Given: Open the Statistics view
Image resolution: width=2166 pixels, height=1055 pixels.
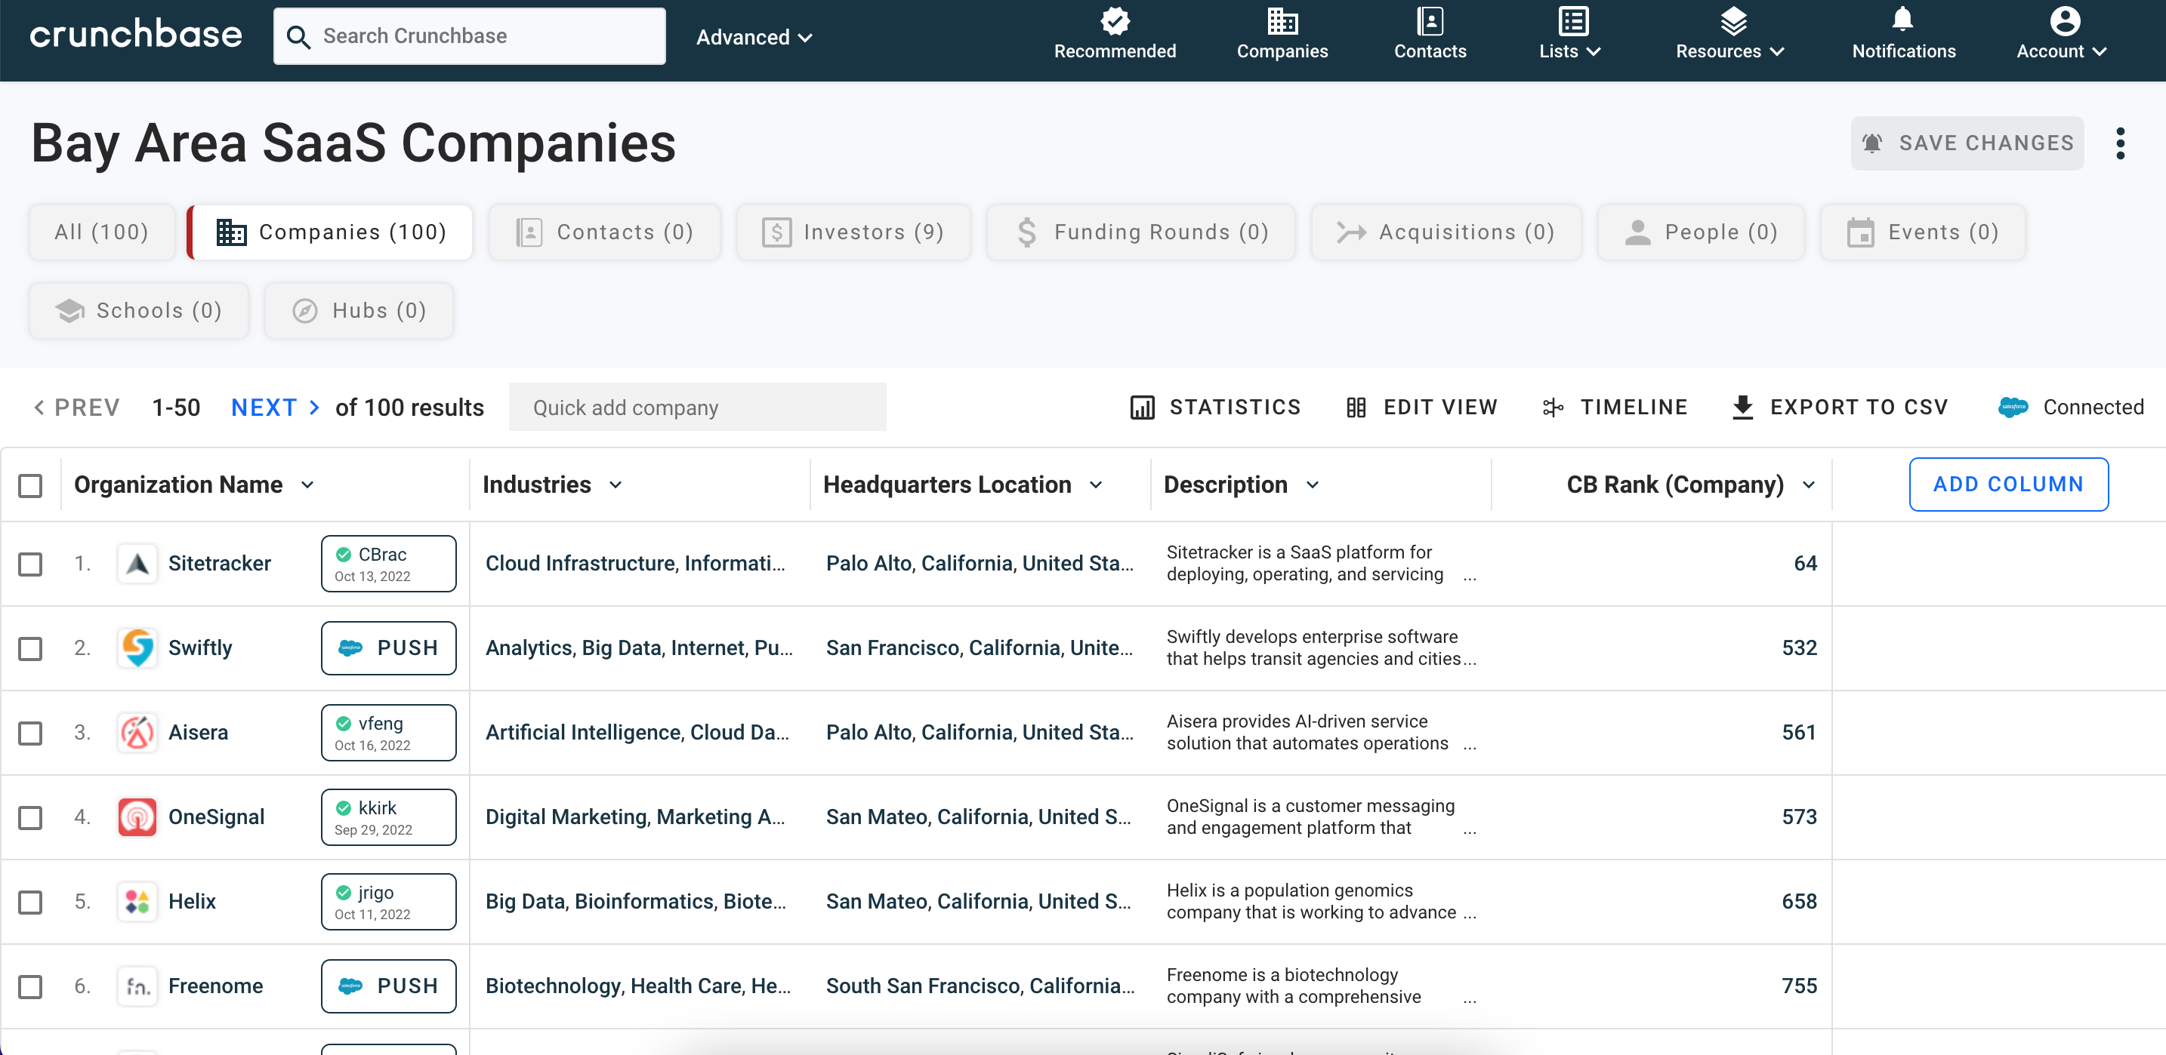Looking at the screenshot, I should pos(1215,408).
